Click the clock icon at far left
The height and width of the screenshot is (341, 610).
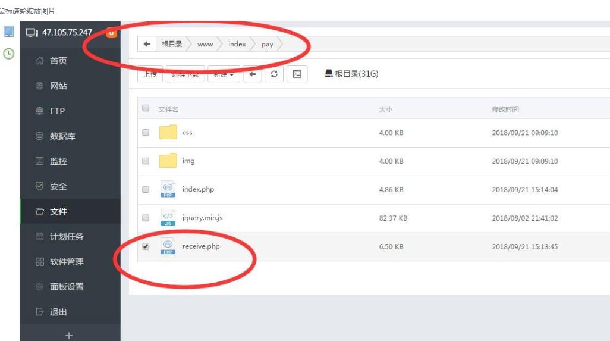tap(9, 54)
